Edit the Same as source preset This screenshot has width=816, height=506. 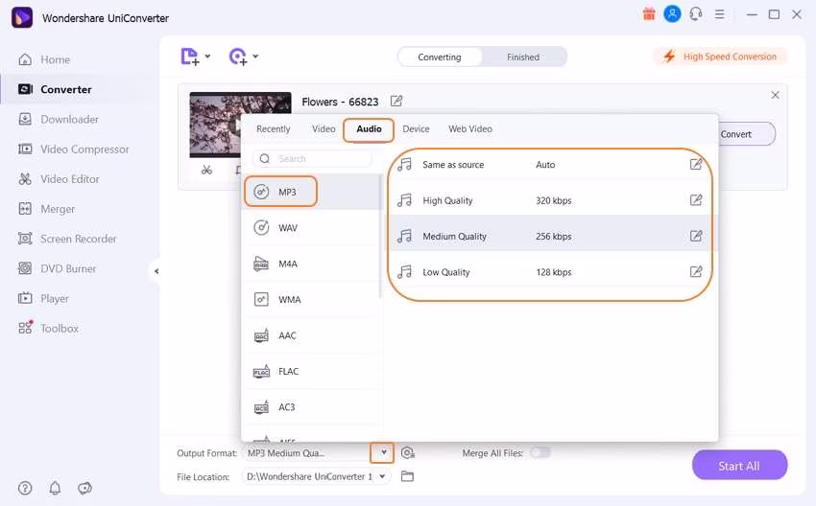point(696,164)
